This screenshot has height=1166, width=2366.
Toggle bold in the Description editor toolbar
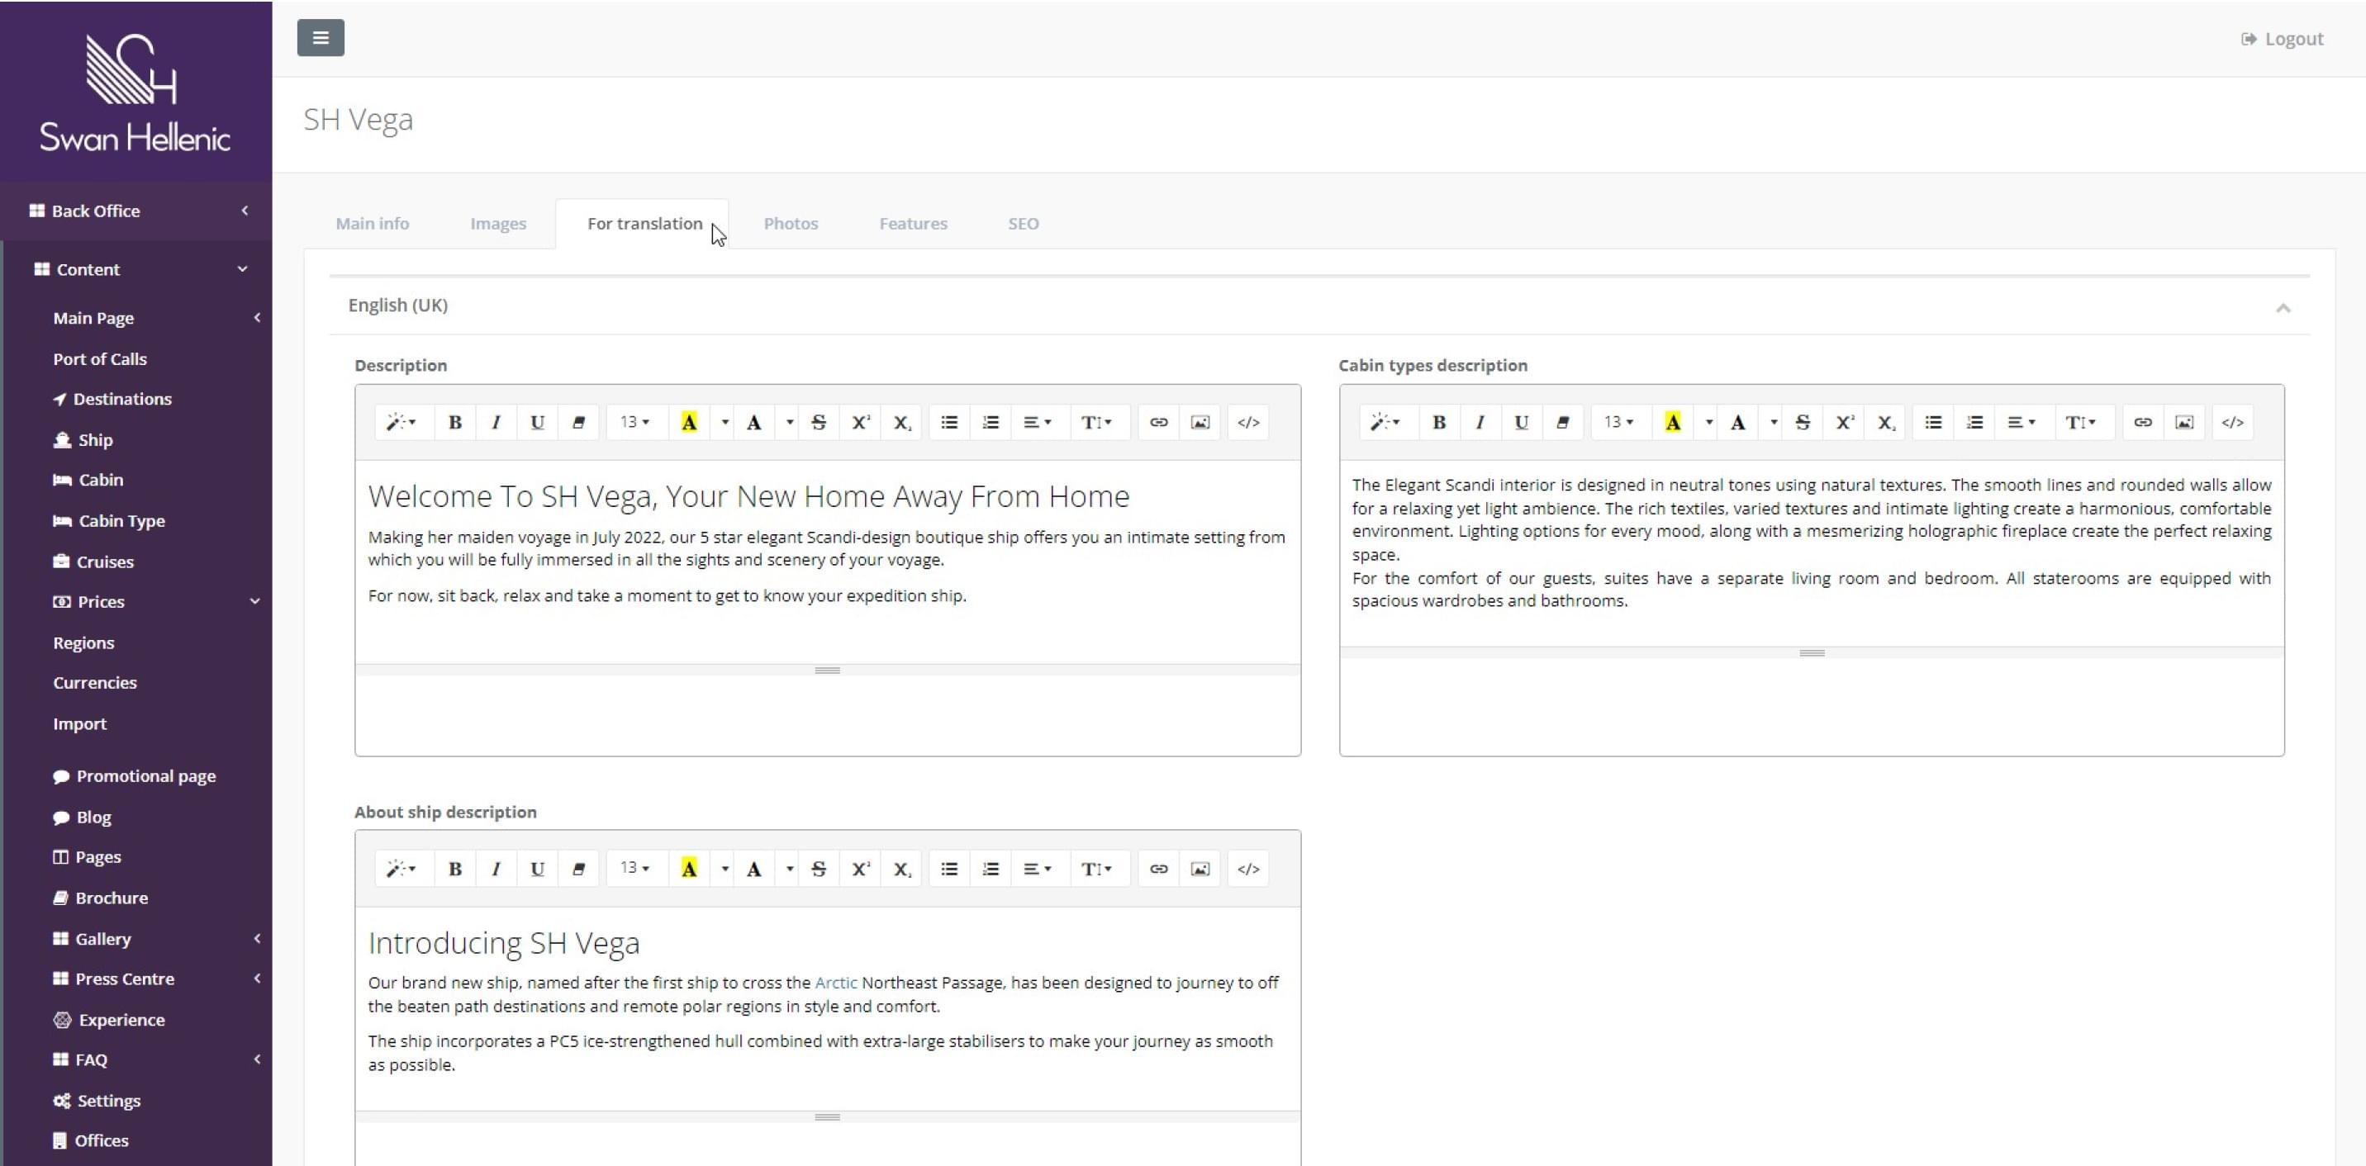coord(454,422)
